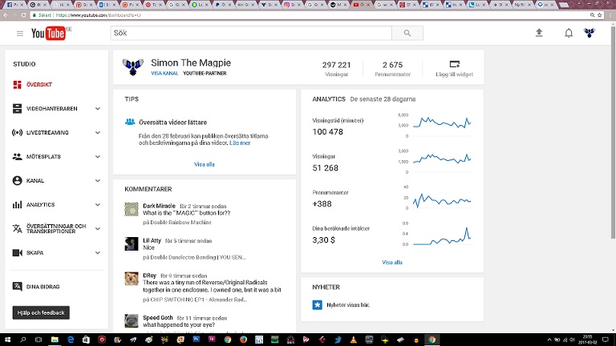Click inside the Sök search field
The height and width of the screenshot is (346, 616).
250,33
